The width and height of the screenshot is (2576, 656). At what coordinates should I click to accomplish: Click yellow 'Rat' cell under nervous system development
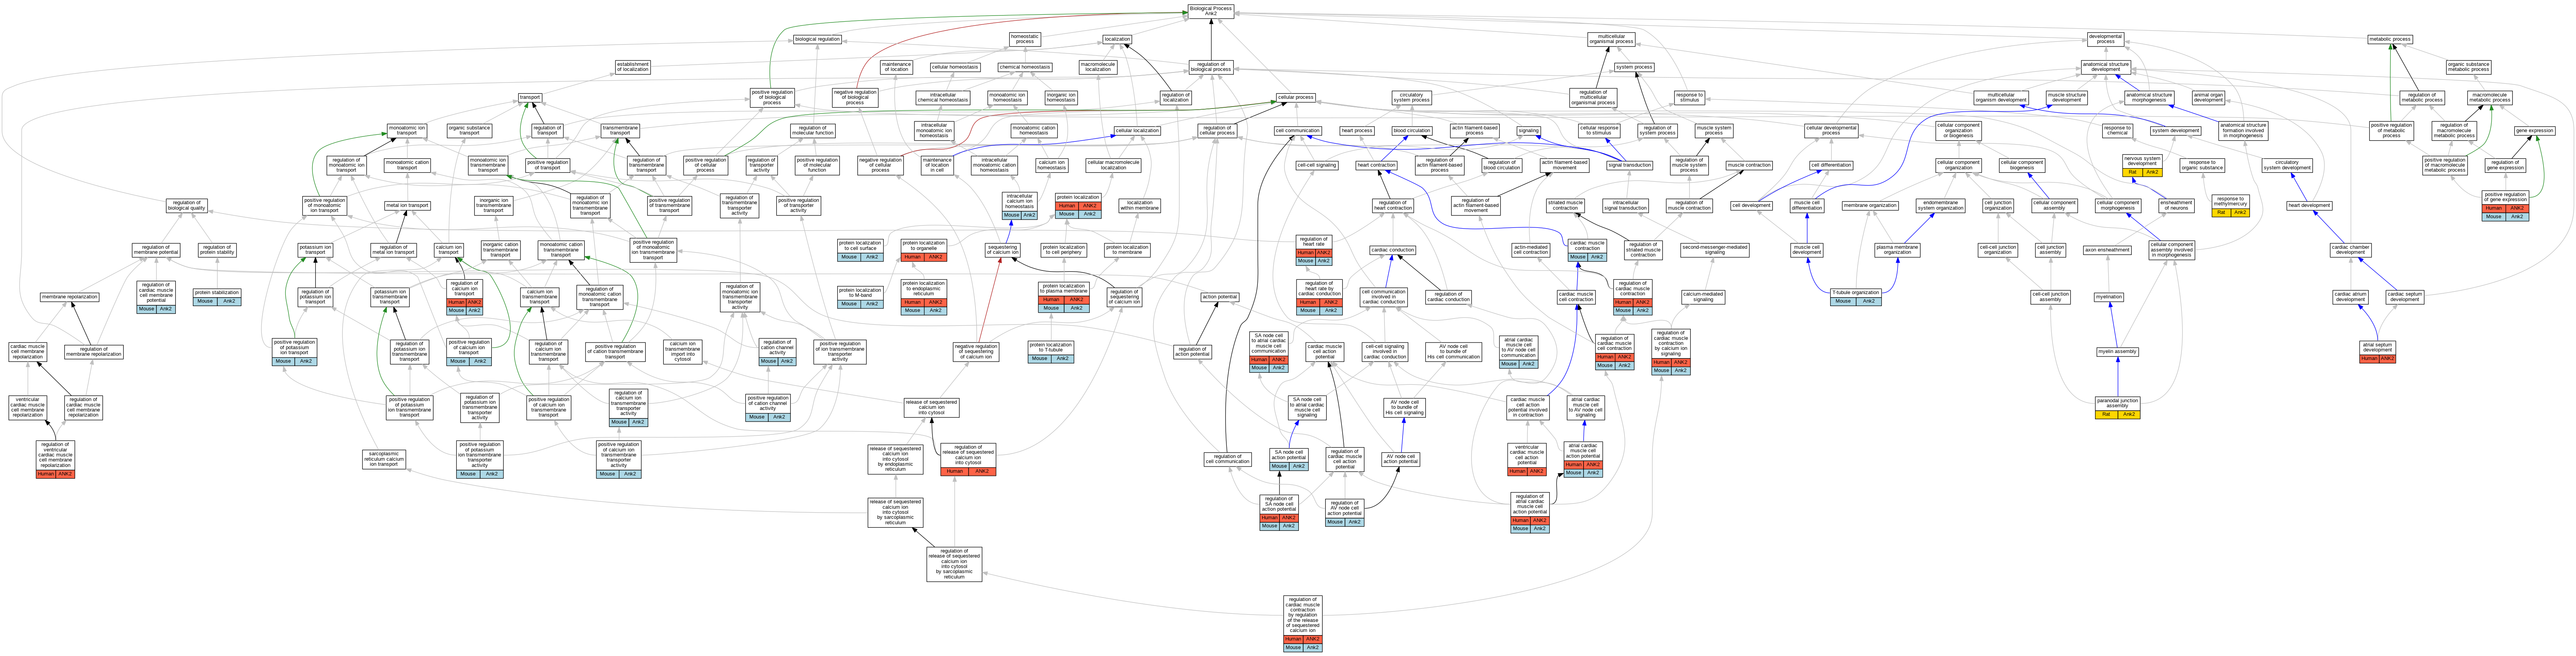pyautogui.click(x=2133, y=172)
